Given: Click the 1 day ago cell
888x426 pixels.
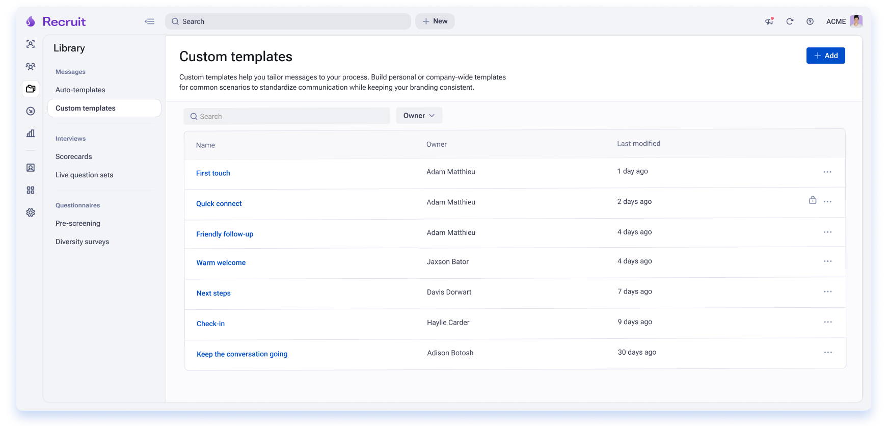Looking at the screenshot, I should point(633,171).
